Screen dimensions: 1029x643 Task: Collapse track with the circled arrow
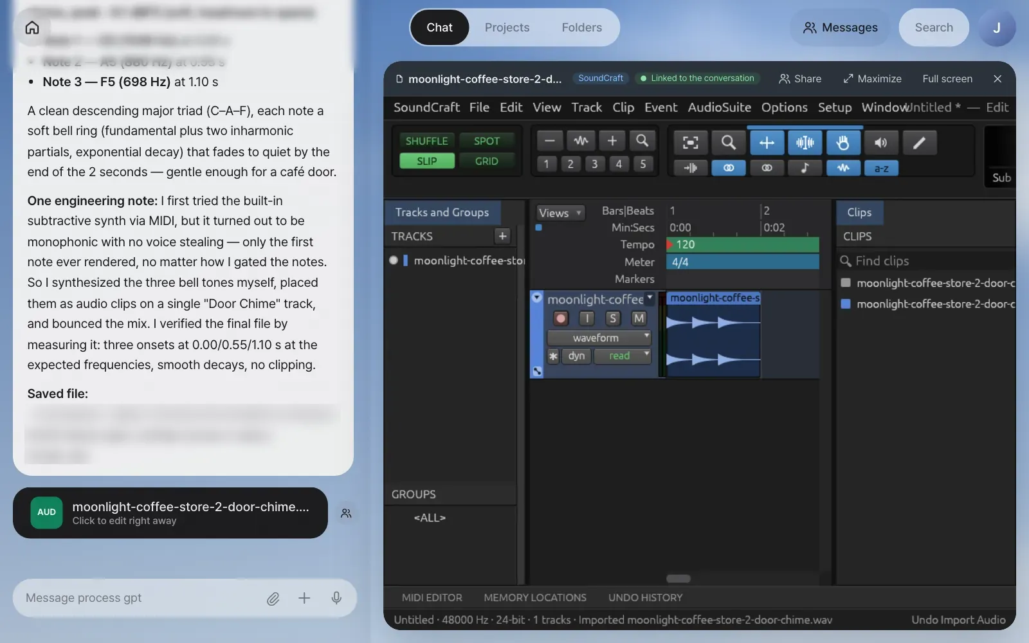click(537, 297)
